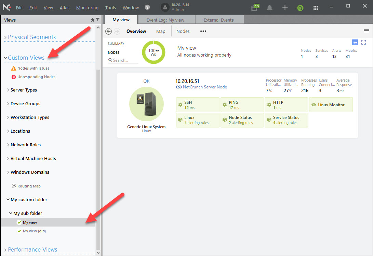This screenshot has height=256, width=373.
Task: Select My view (old) in the tree
Action: pos(34,231)
